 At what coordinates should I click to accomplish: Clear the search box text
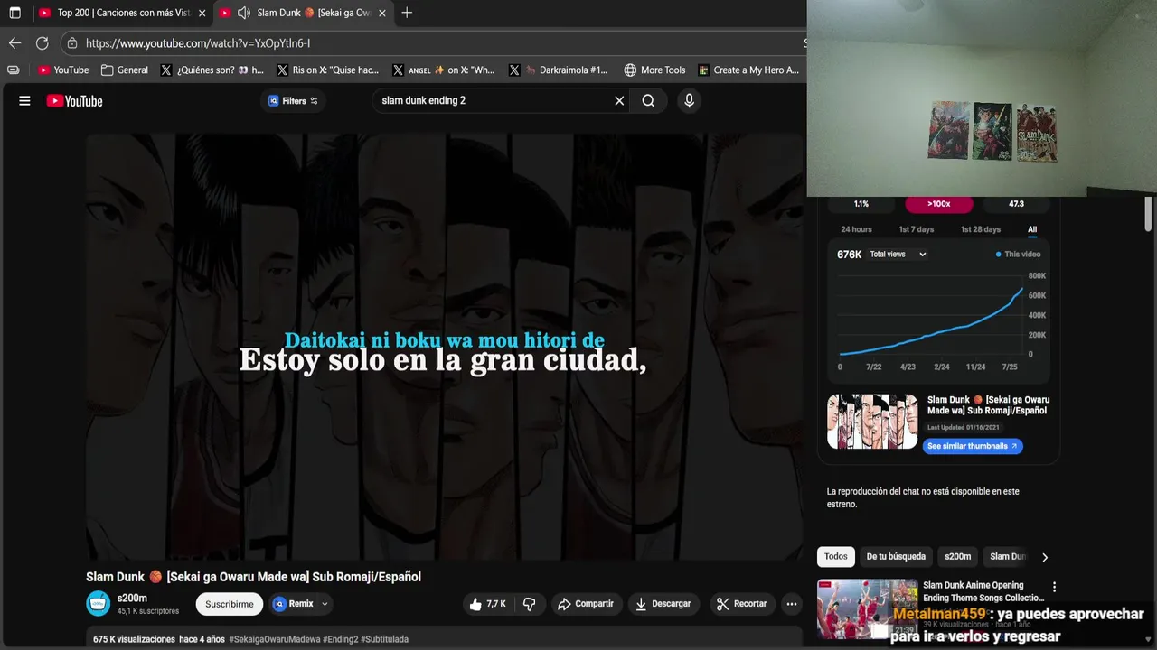(619, 101)
